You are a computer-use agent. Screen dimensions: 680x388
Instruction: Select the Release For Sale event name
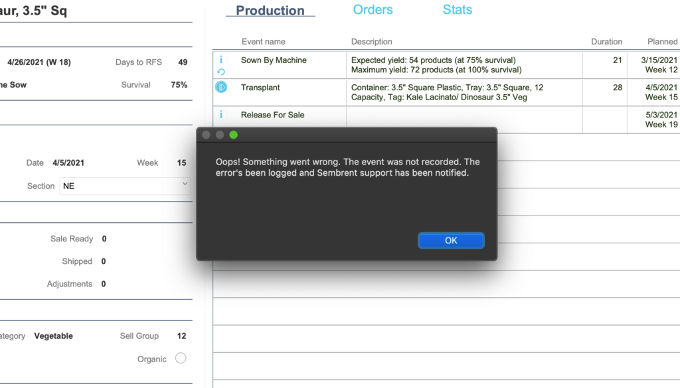tap(272, 115)
